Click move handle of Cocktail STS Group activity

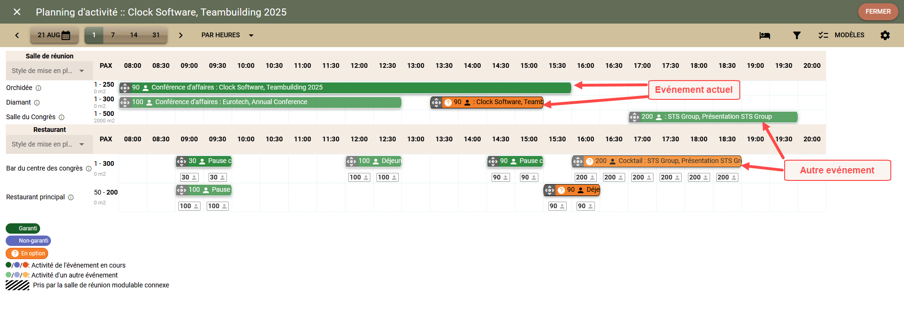coord(578,161)
